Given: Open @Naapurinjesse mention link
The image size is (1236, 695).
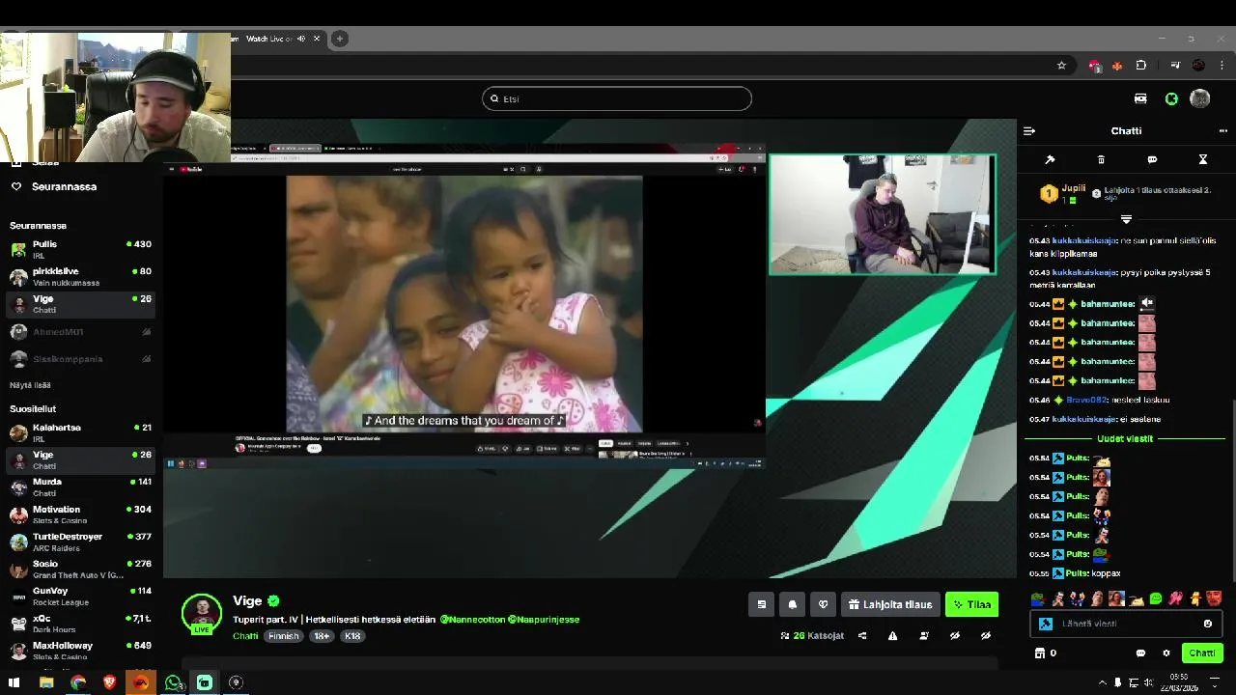Looking at the screenshot, I should coord(544,620).
